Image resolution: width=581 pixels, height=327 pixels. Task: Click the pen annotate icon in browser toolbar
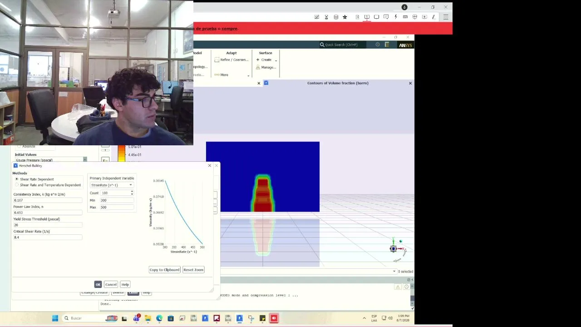pos(434,17)
